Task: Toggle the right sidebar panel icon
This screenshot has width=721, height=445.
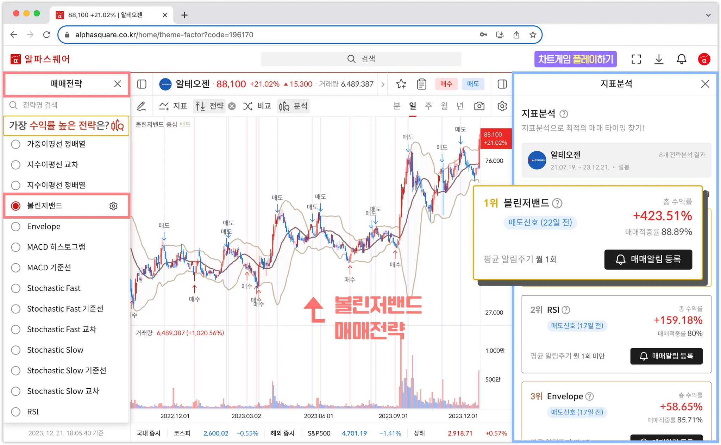Action: (502, 84)
